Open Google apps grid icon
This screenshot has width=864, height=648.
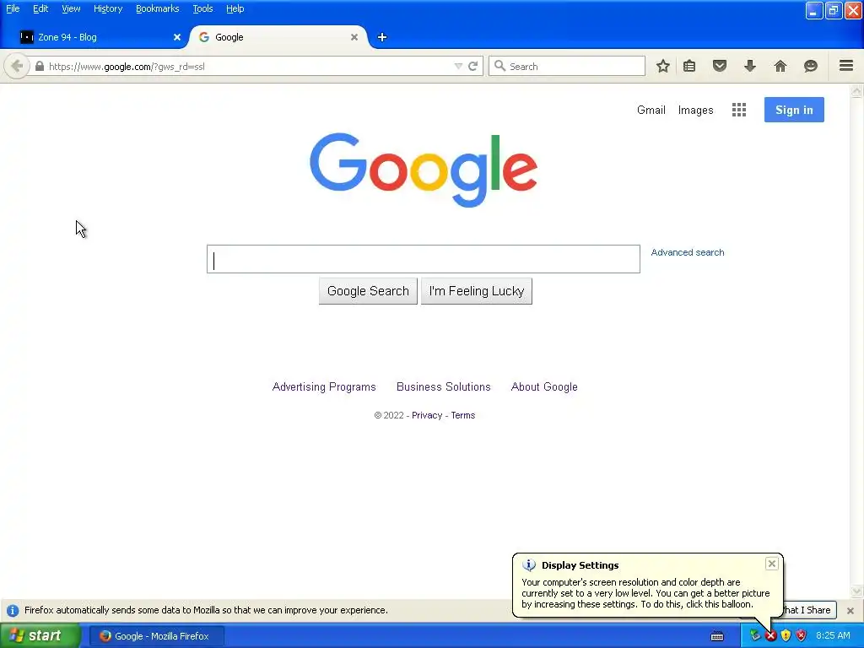[x=739, y=110]
